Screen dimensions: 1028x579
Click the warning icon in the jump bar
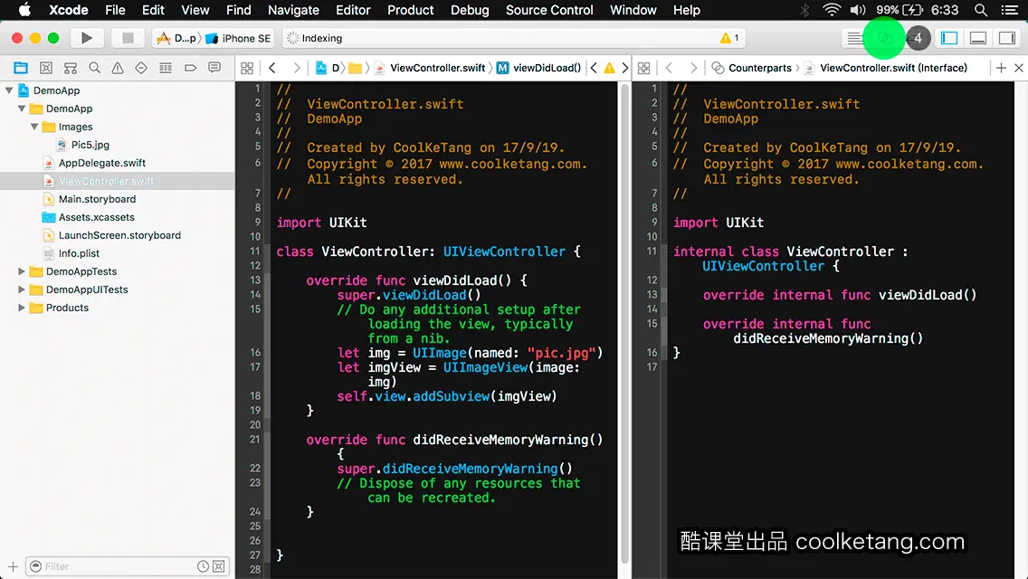609,68
